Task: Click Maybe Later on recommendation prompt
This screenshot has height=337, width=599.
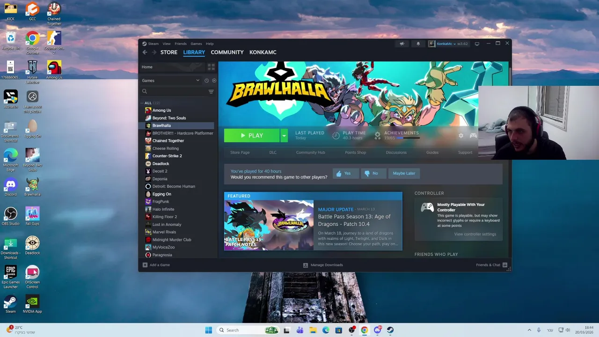Action: click(x=404, y=173)
